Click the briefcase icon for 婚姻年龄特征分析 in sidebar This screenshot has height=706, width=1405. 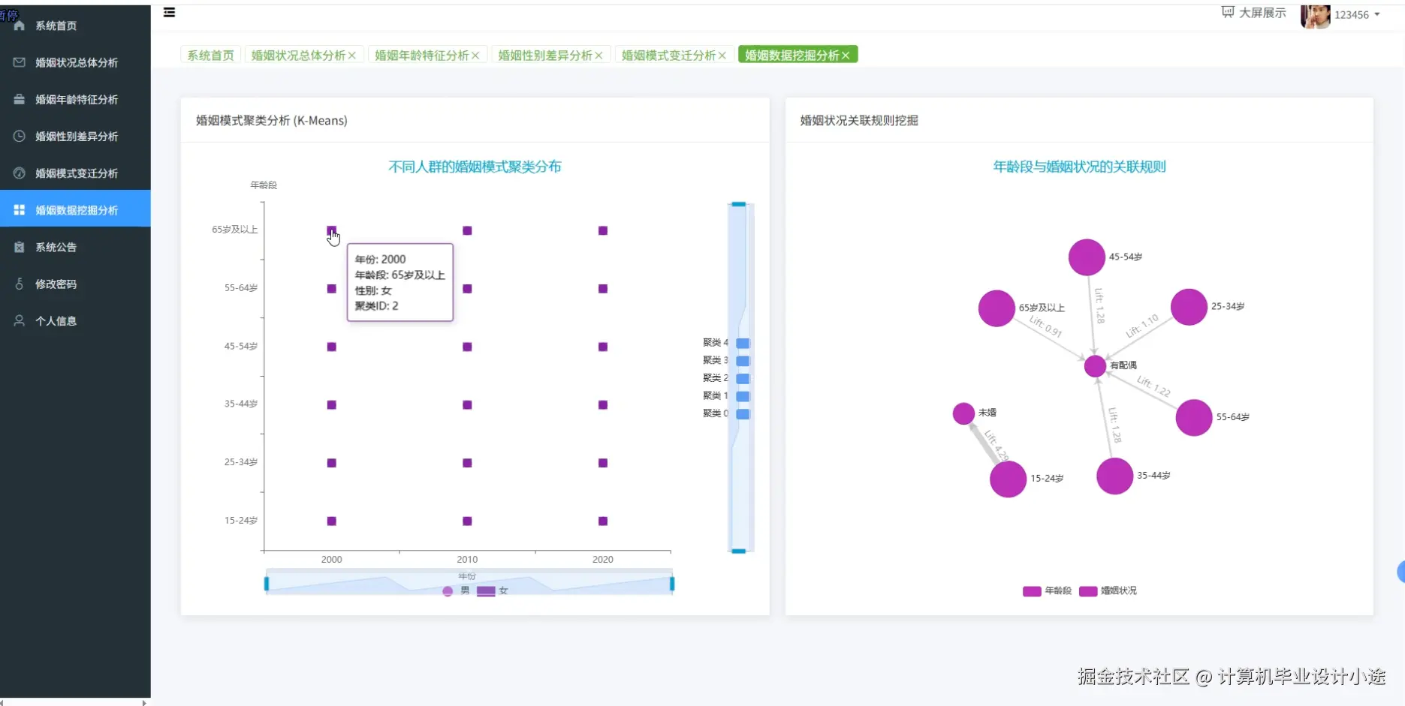(20, 99)
